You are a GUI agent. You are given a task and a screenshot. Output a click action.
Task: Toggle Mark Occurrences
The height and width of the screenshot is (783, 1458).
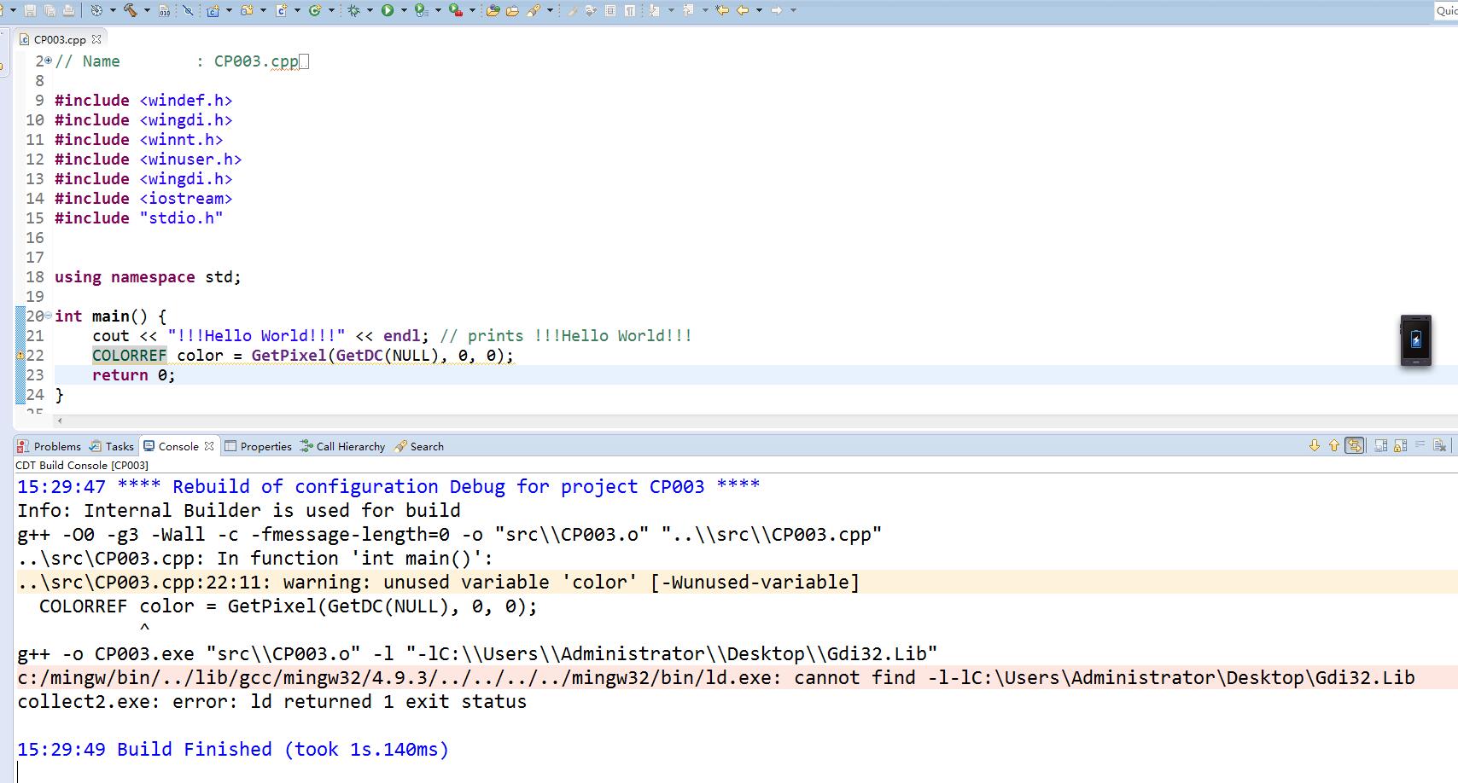click(572, 10)
